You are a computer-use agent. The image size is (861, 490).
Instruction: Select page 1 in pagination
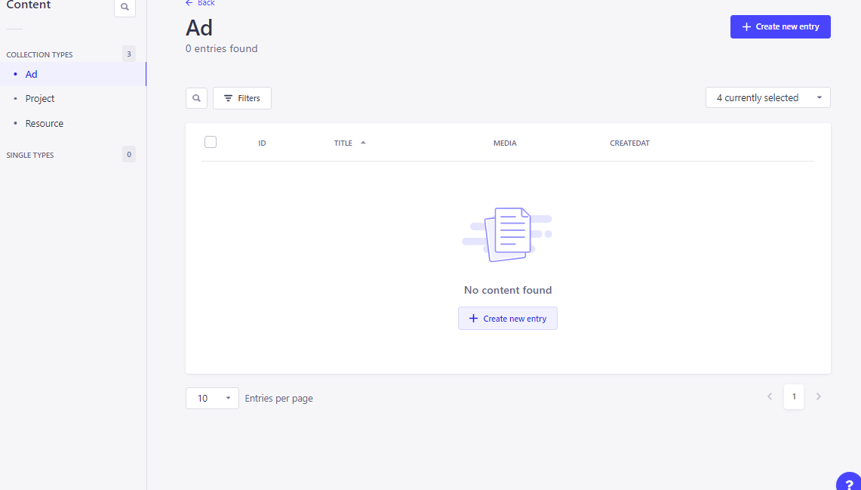[794, 396]
